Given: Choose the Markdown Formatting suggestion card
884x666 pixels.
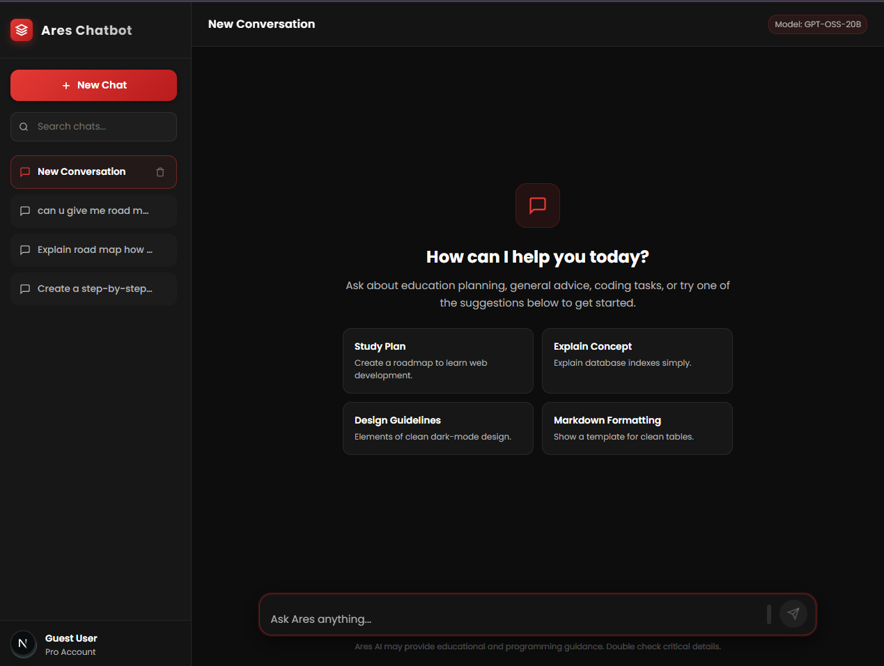Looking at the screenshot, I should coord(637,428).
